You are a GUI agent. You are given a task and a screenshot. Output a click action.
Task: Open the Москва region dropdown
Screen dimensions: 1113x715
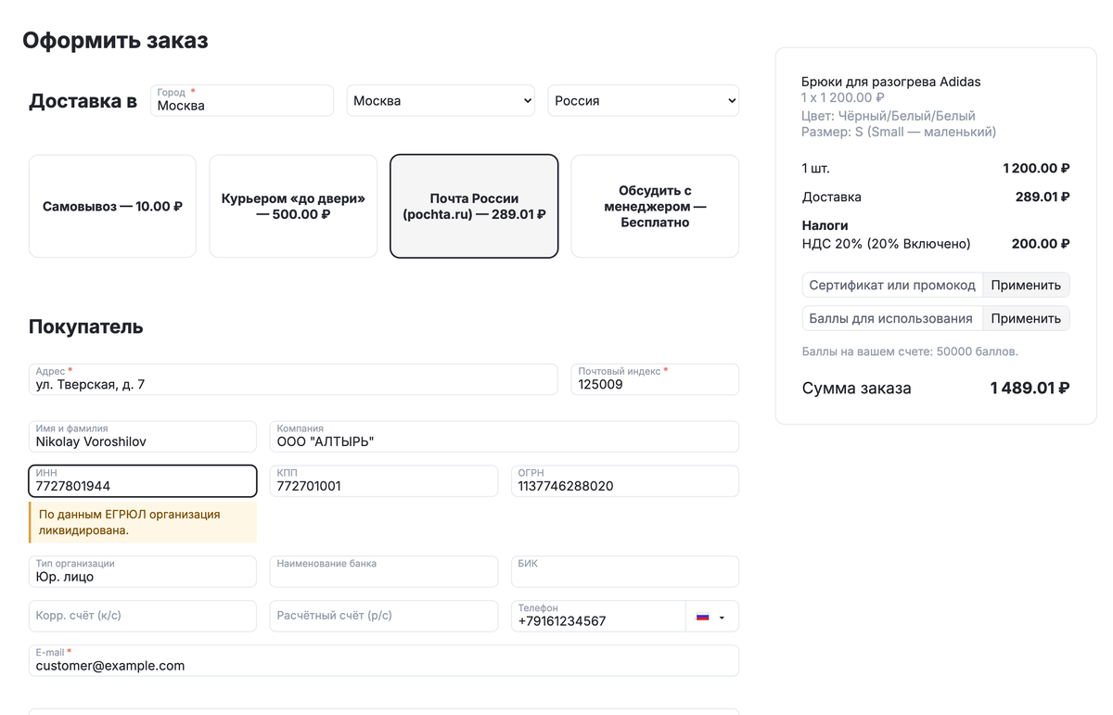(441, 101)
